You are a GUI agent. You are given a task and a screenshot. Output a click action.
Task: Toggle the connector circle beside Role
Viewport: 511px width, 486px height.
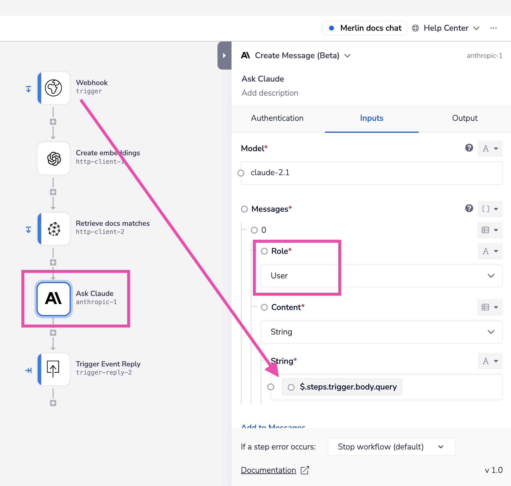(264, 251)
